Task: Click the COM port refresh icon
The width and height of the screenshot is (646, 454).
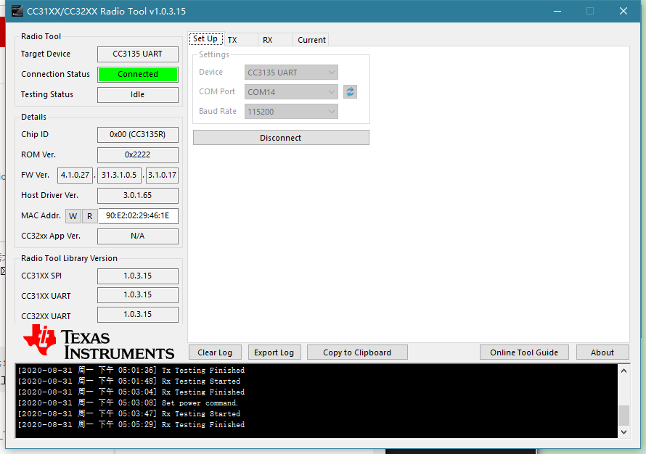Action: (350, 92)
